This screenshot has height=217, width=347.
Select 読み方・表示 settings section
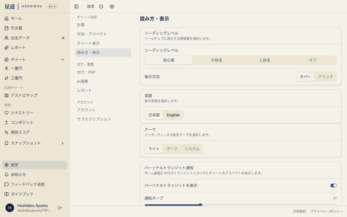point(103,53)
